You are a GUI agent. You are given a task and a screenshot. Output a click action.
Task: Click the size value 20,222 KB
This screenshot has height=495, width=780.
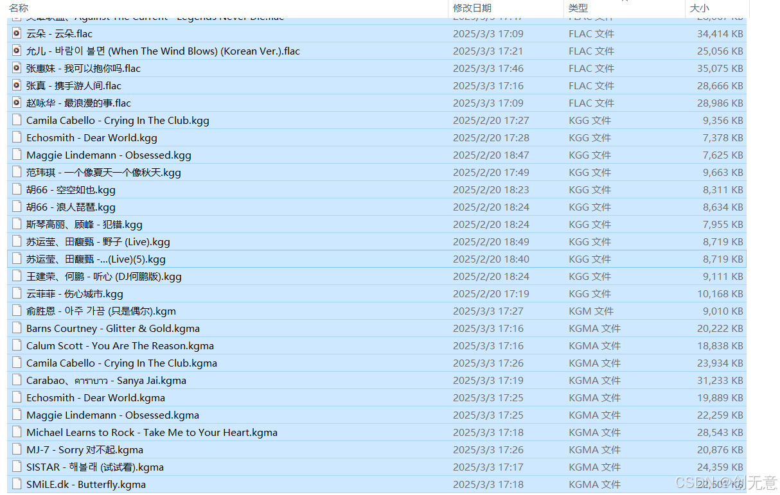(x=720, y=328)
